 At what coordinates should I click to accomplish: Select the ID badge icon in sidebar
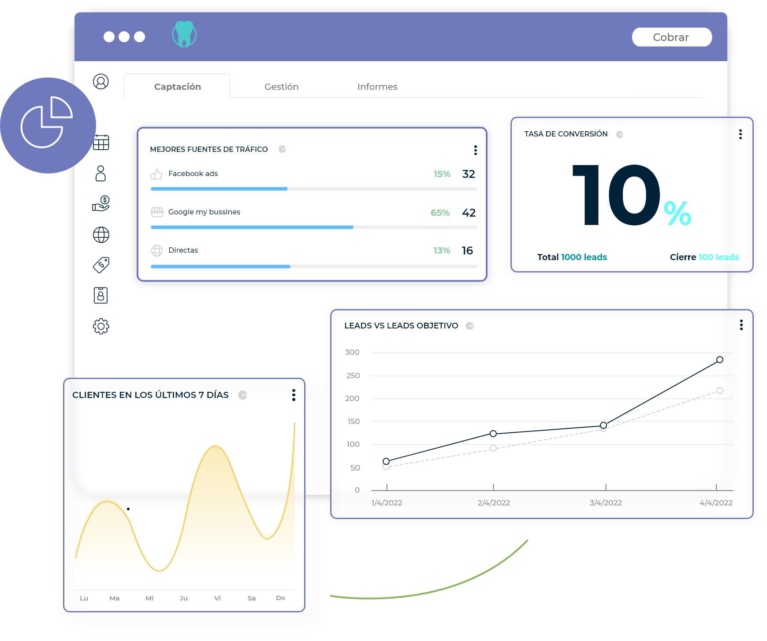[x=101, y=295]
